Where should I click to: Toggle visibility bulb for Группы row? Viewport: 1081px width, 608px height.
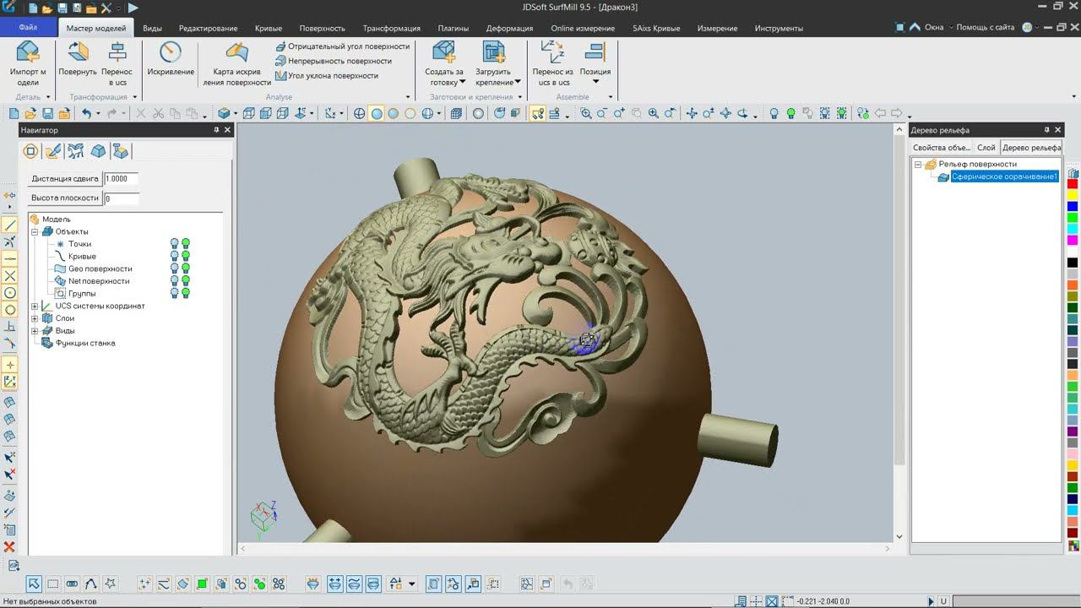pos(175,293)
